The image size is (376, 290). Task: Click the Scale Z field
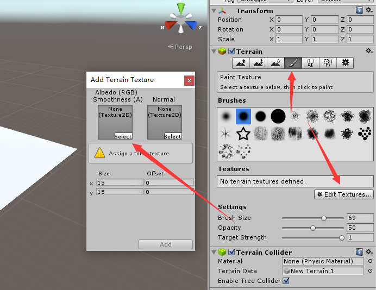pos(360,39)
